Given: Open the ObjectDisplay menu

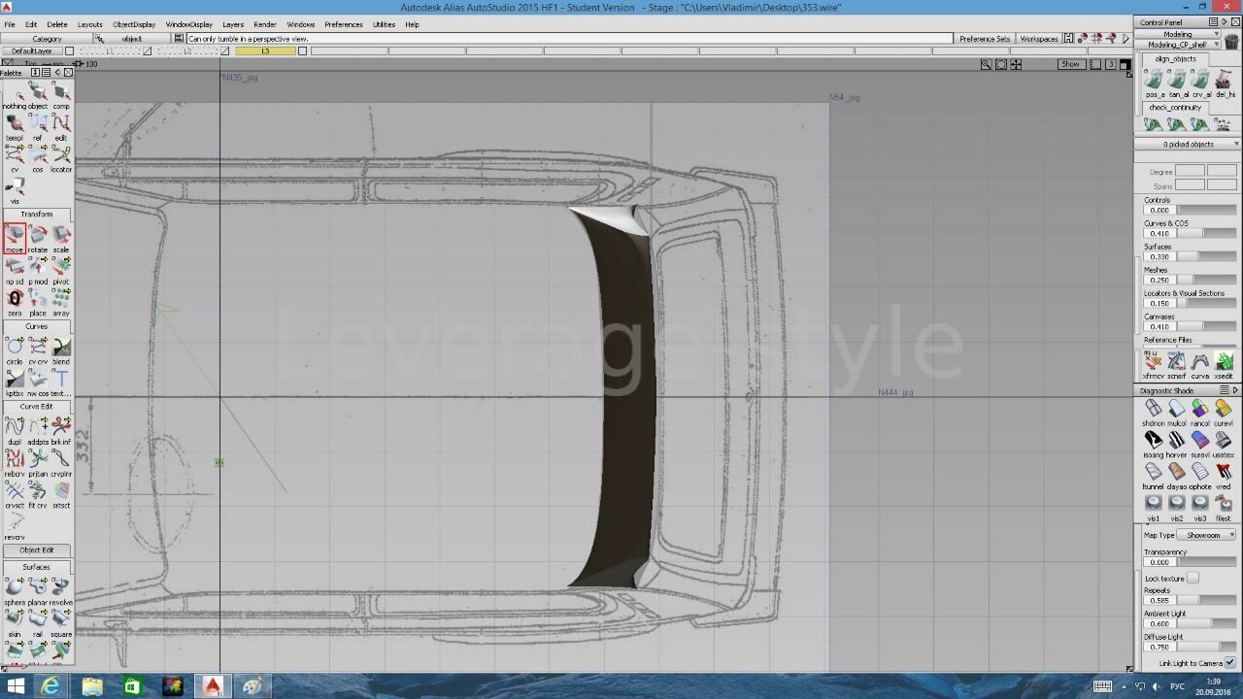Looking at the screenshot, I should coord(133,24).
